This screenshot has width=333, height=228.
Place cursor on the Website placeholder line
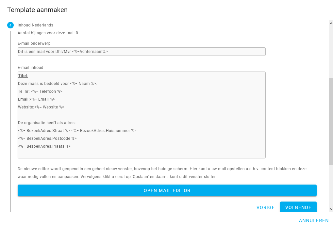point(41,107)
